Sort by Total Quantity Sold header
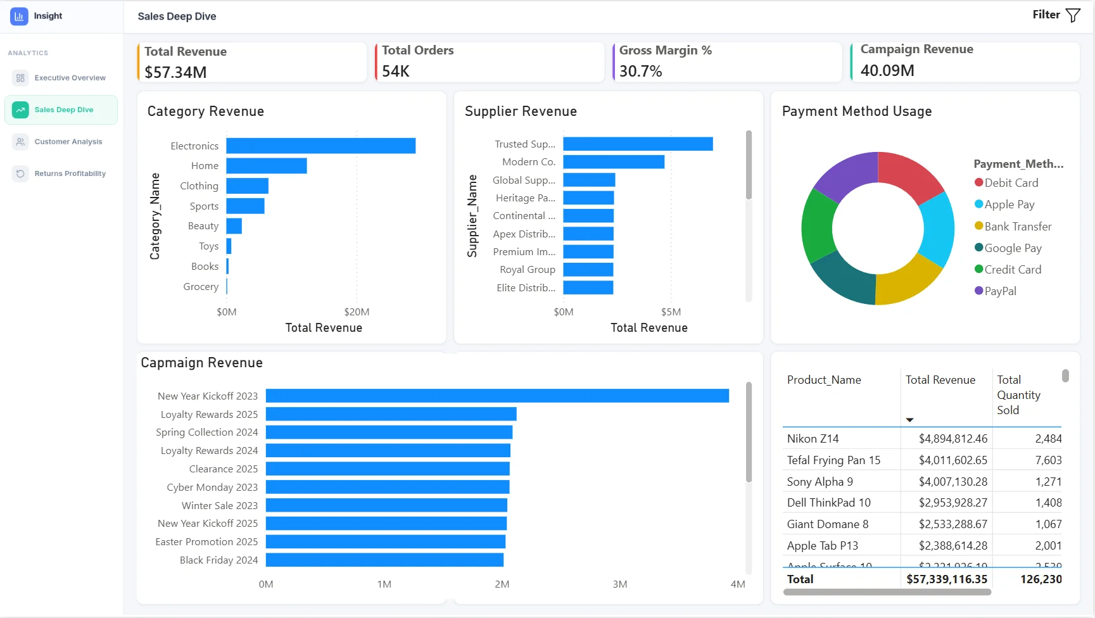The image size is (1095, 618). click(1018, 395)
